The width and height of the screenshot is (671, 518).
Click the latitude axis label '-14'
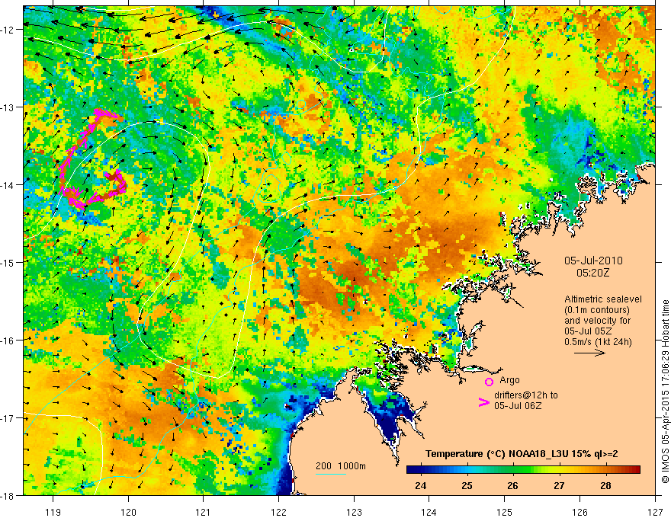(x=8, y=185)
